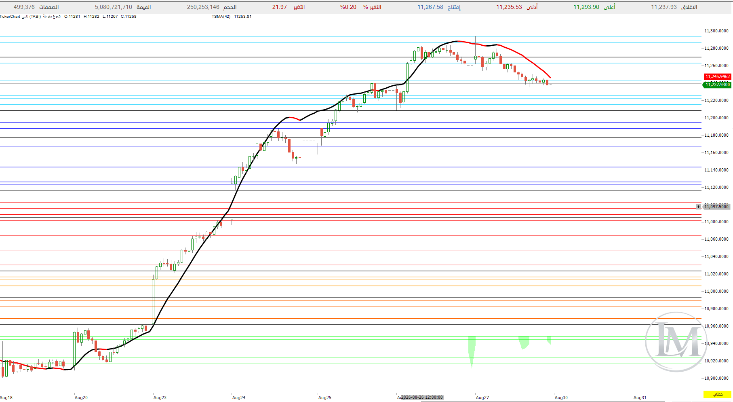Click the TickerChart TASI chart title
The image size is (733, 402).
pos(30,17)
